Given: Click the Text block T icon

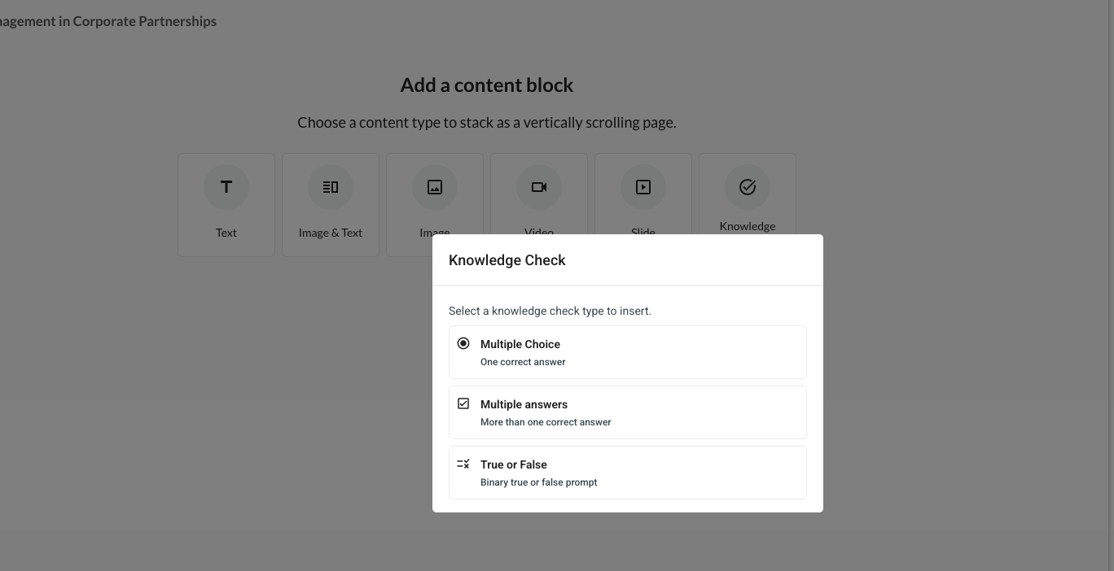Looking at the screenshot, I should coord(226,187).
